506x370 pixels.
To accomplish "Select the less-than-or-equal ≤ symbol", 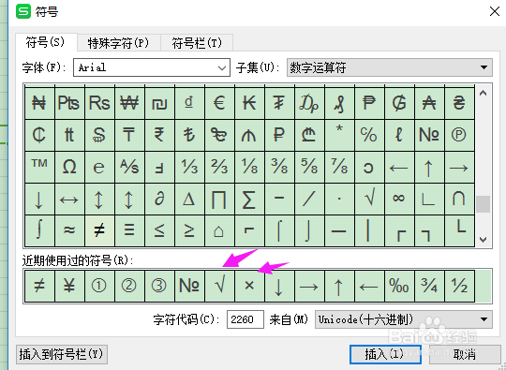I will [159, 231].
